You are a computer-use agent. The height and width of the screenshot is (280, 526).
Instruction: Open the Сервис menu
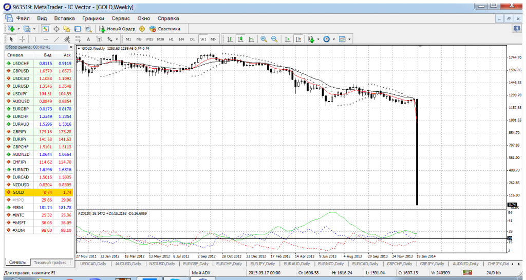121,18
